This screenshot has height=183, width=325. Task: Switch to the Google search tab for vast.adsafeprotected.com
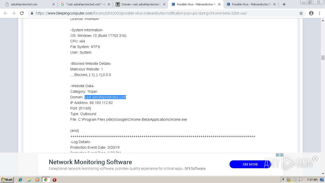[x=85, y=4]
